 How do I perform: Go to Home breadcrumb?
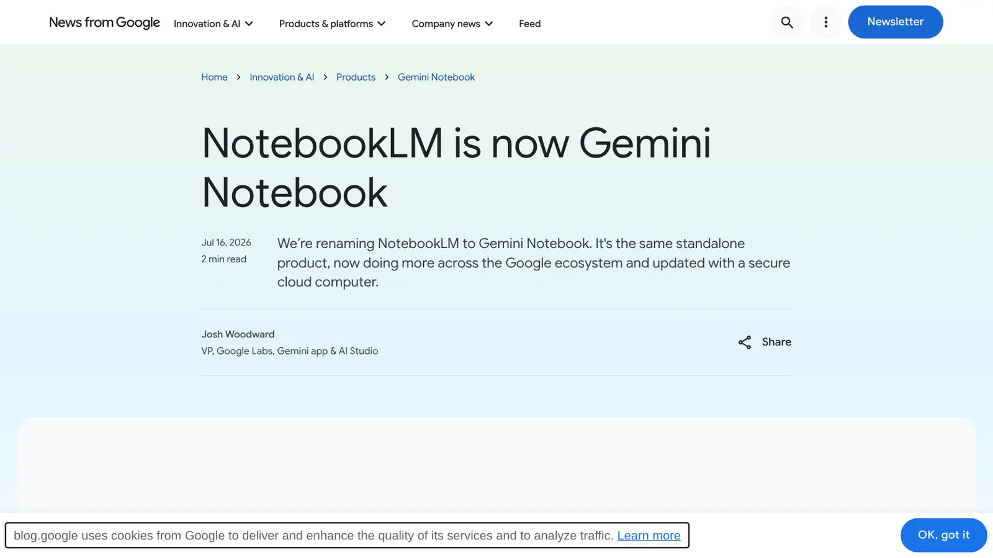[x=214, y=77]
